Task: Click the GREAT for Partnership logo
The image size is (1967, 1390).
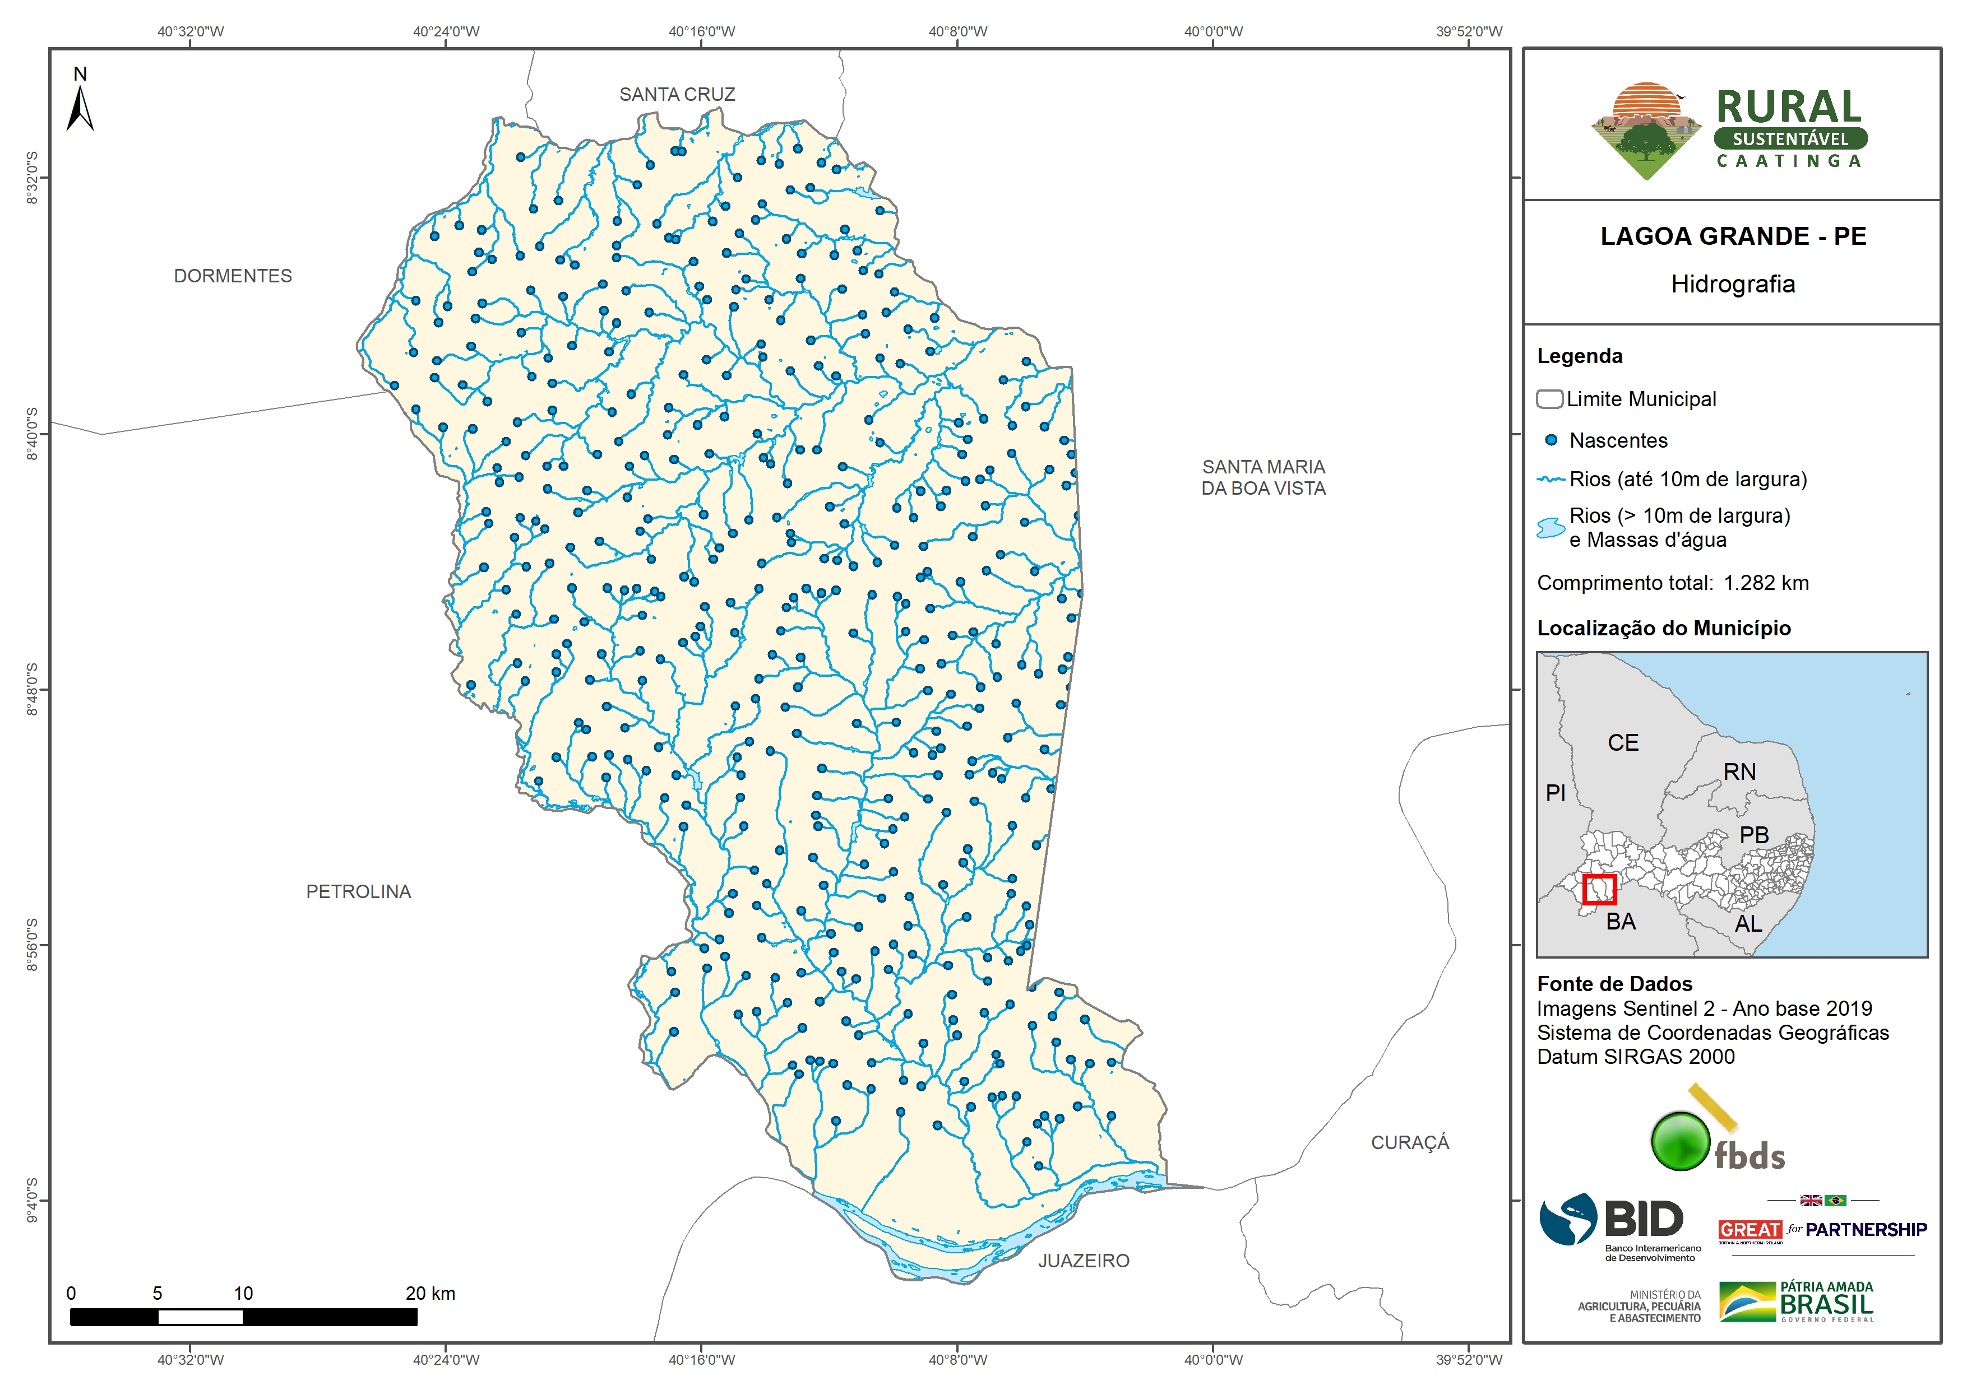Action: pos(1822,1230)
